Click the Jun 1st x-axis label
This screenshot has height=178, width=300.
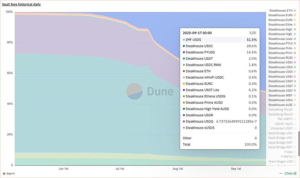point(63,169)
